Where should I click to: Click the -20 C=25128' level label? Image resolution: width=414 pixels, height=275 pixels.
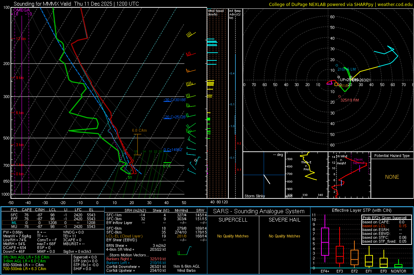click(175, 117)
